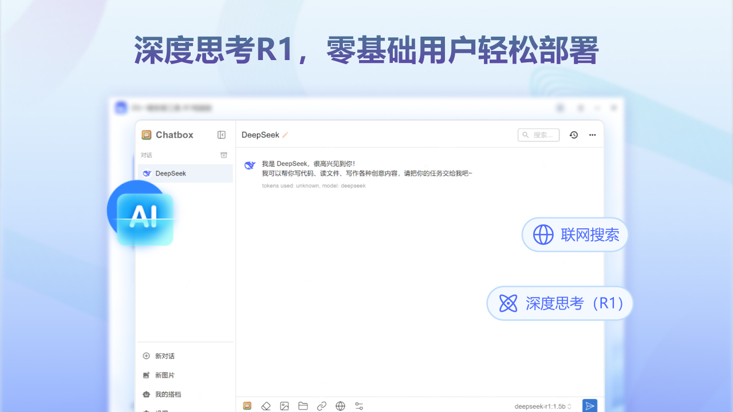Viewport: 733px width, 412px height.
Task: Collapse the sidebar using the panel icon
Action: click(221, 134)
